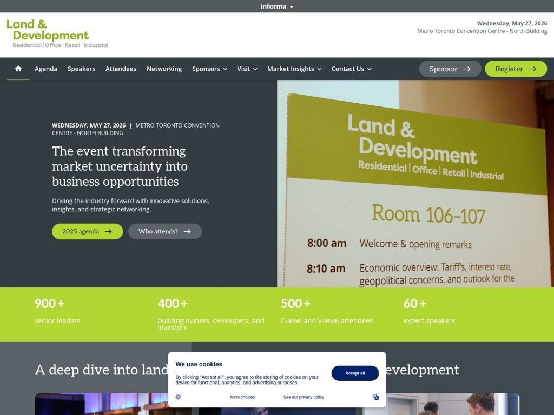The height and width of the screenshot is (415, 554).
Task: Expand the Sponsors dropdown menu
Action: click(209, 69)
